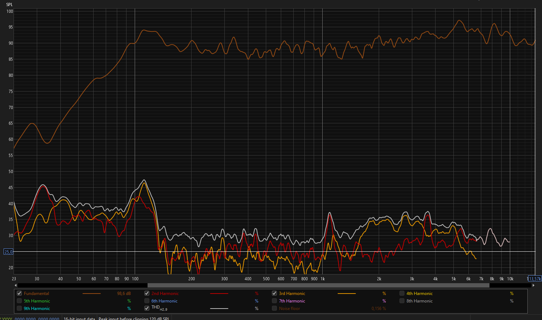Click the 2nd Harmonic red line swatch

219,294
